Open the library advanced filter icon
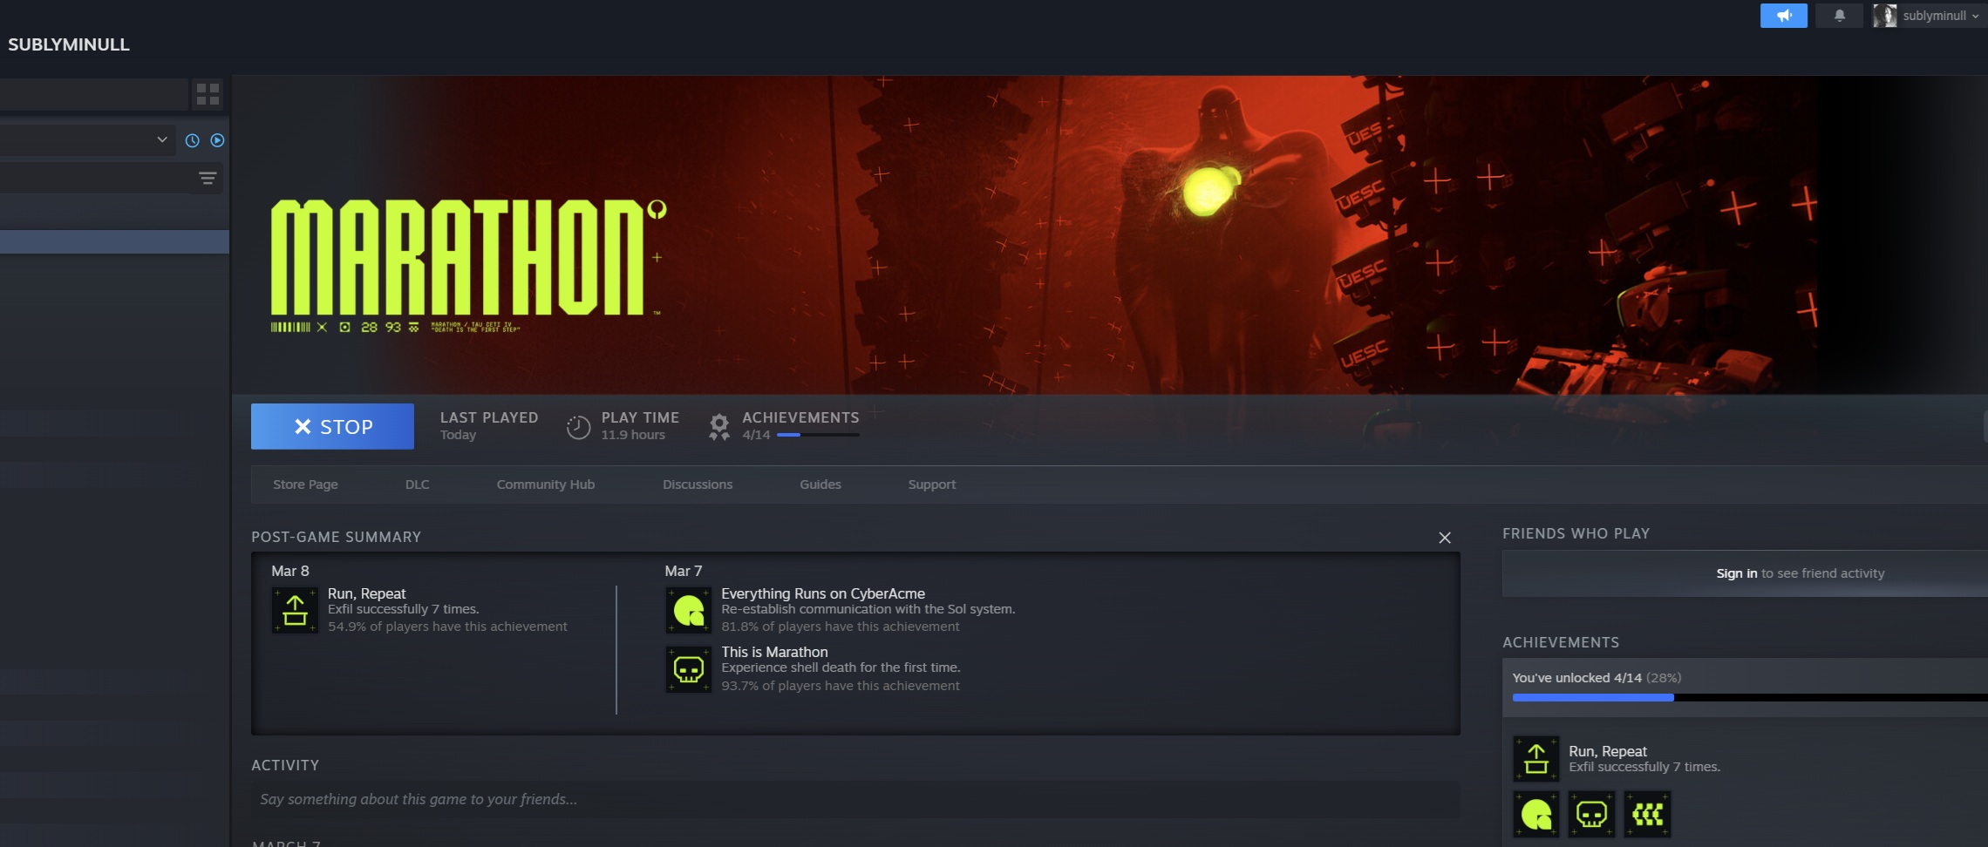The image size is (1988, 847). point(208,179)
